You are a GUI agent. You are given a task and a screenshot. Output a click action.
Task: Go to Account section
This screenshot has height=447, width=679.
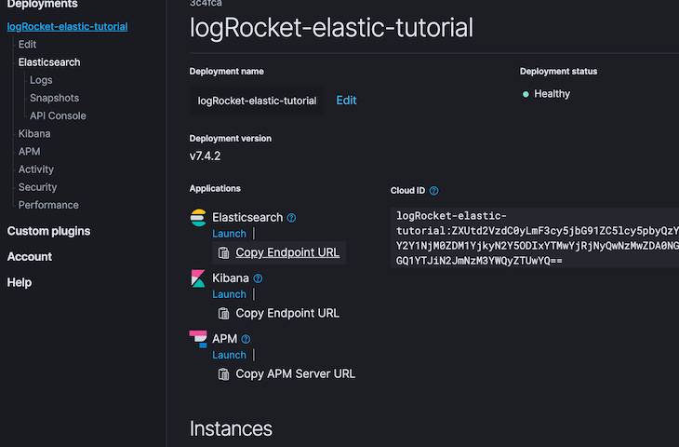pos(30,257)
